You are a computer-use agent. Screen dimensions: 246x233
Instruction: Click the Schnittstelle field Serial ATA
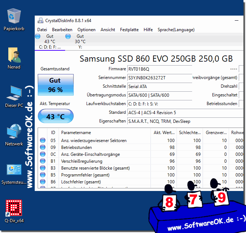click(160, 86)
